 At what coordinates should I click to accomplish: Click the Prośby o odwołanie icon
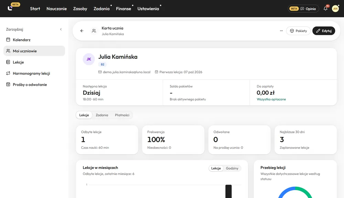pyautogui.click(x=8, y=84)
